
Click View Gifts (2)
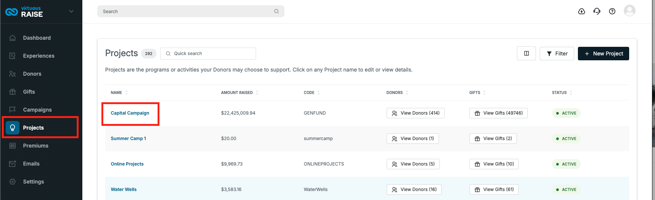click(493, 139)
